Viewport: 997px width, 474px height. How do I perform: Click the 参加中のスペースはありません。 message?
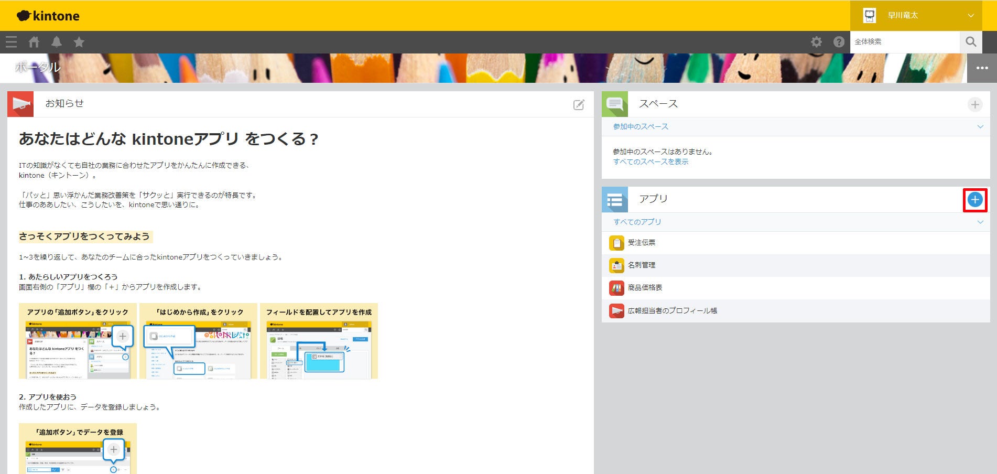tap(663, 152)
